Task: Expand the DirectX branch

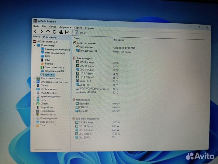Action: (x=34, y=104)
